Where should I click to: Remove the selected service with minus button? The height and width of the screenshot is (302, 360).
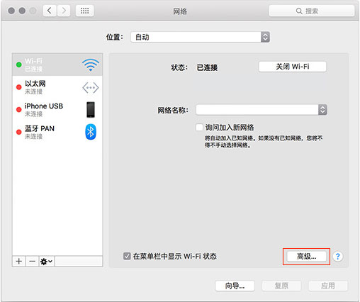point(32,261)
